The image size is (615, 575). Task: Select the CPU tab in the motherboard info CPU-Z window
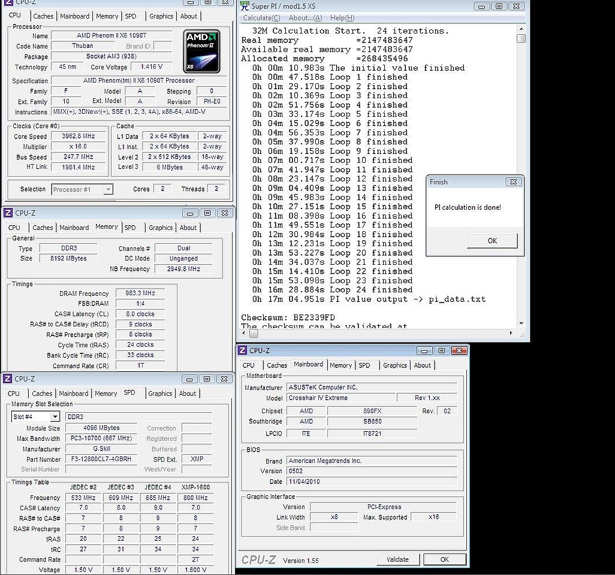pyautogui.click(x=248, y=365)
